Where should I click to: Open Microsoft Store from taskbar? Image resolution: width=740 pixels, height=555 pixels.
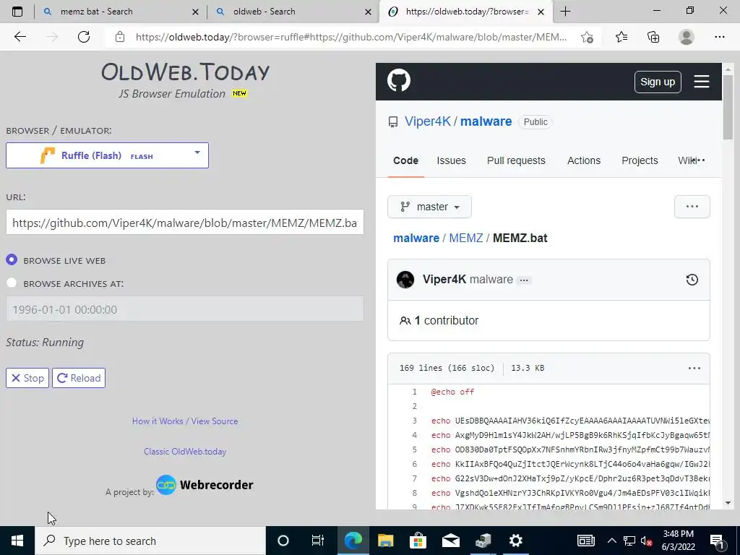[418, 541]
